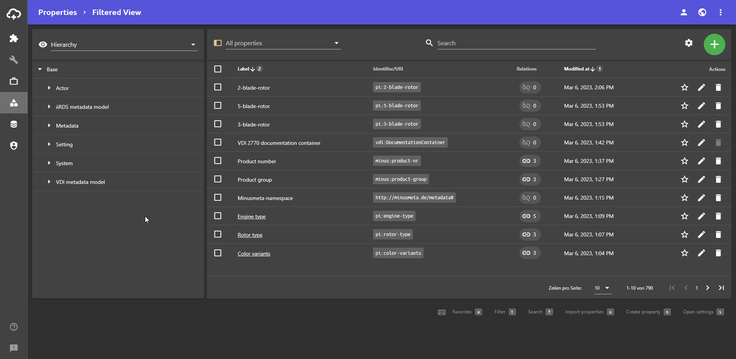The height and width of the screenshot is (359, 736).
Task: Open the database sidebar icon
Action: (14, 124)
